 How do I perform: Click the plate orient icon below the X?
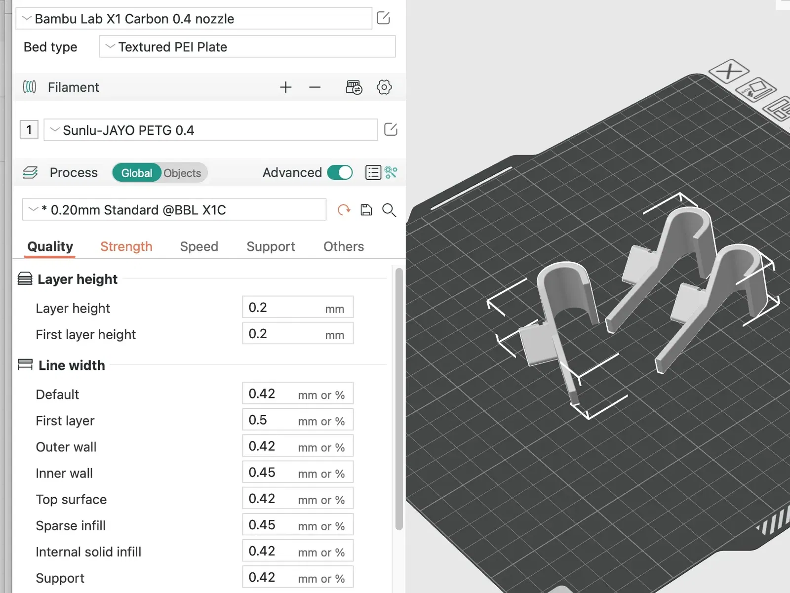pyautogui.click(x=755, y=90)
